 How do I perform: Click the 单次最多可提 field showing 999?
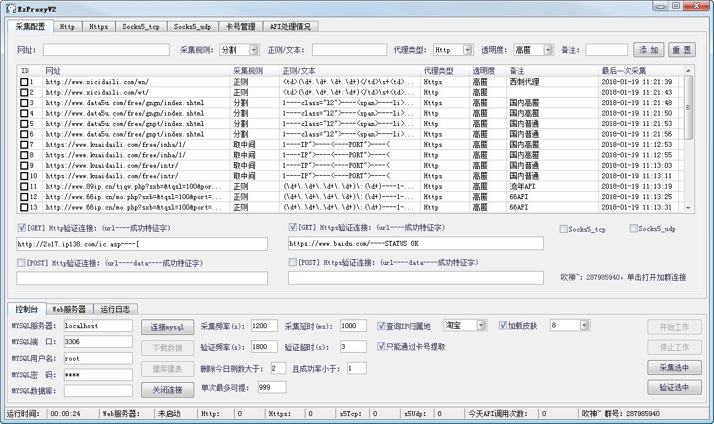(272, 387)
